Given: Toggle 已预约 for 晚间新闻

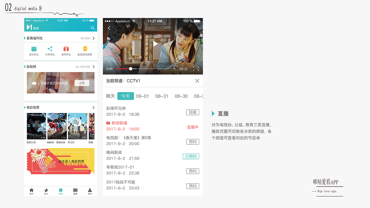Looking at the screenshot, I should 191,157.
